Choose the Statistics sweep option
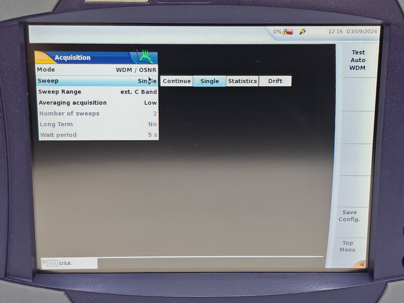Viewport: 404px width, 303px height. point(242,81)
